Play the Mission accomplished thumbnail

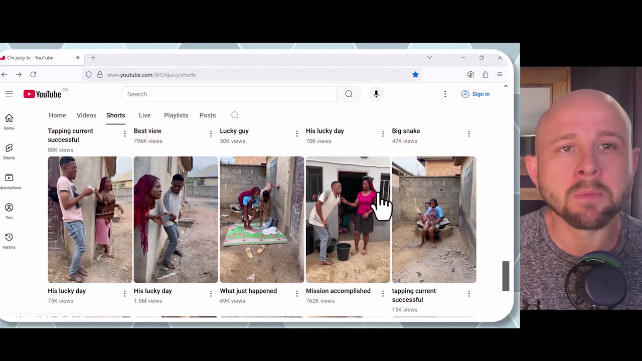click(x=348, y=220)
